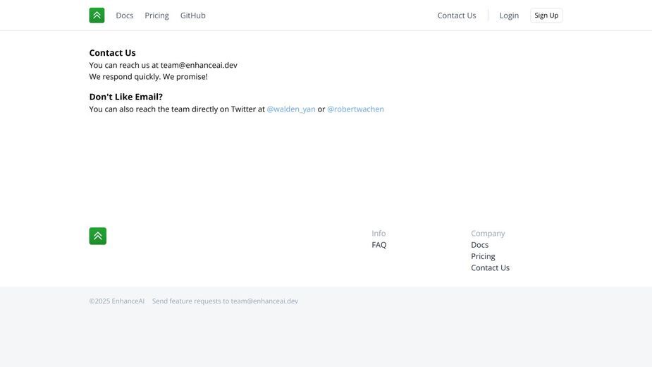The height and width of the screenshot is (367, 652).
Task: Open Docs from the top navigation
Action: tap(125, 16)
